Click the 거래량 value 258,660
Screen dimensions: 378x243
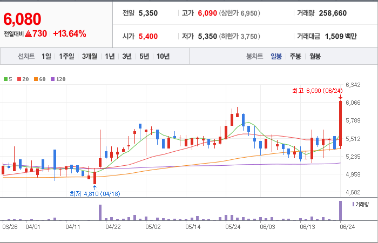pyautogui.click(x=333, y=13)
